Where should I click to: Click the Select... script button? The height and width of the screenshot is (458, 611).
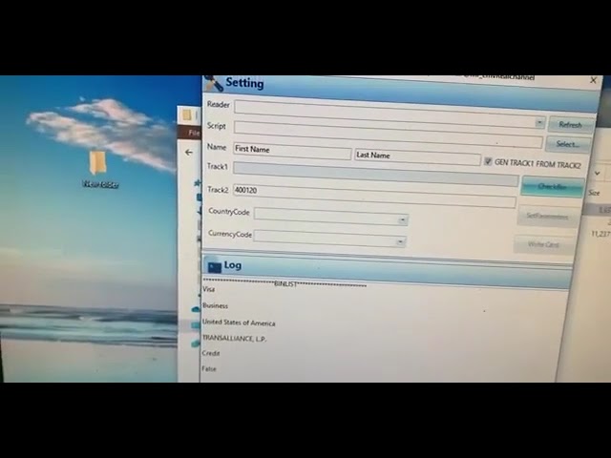coord(568,144)
